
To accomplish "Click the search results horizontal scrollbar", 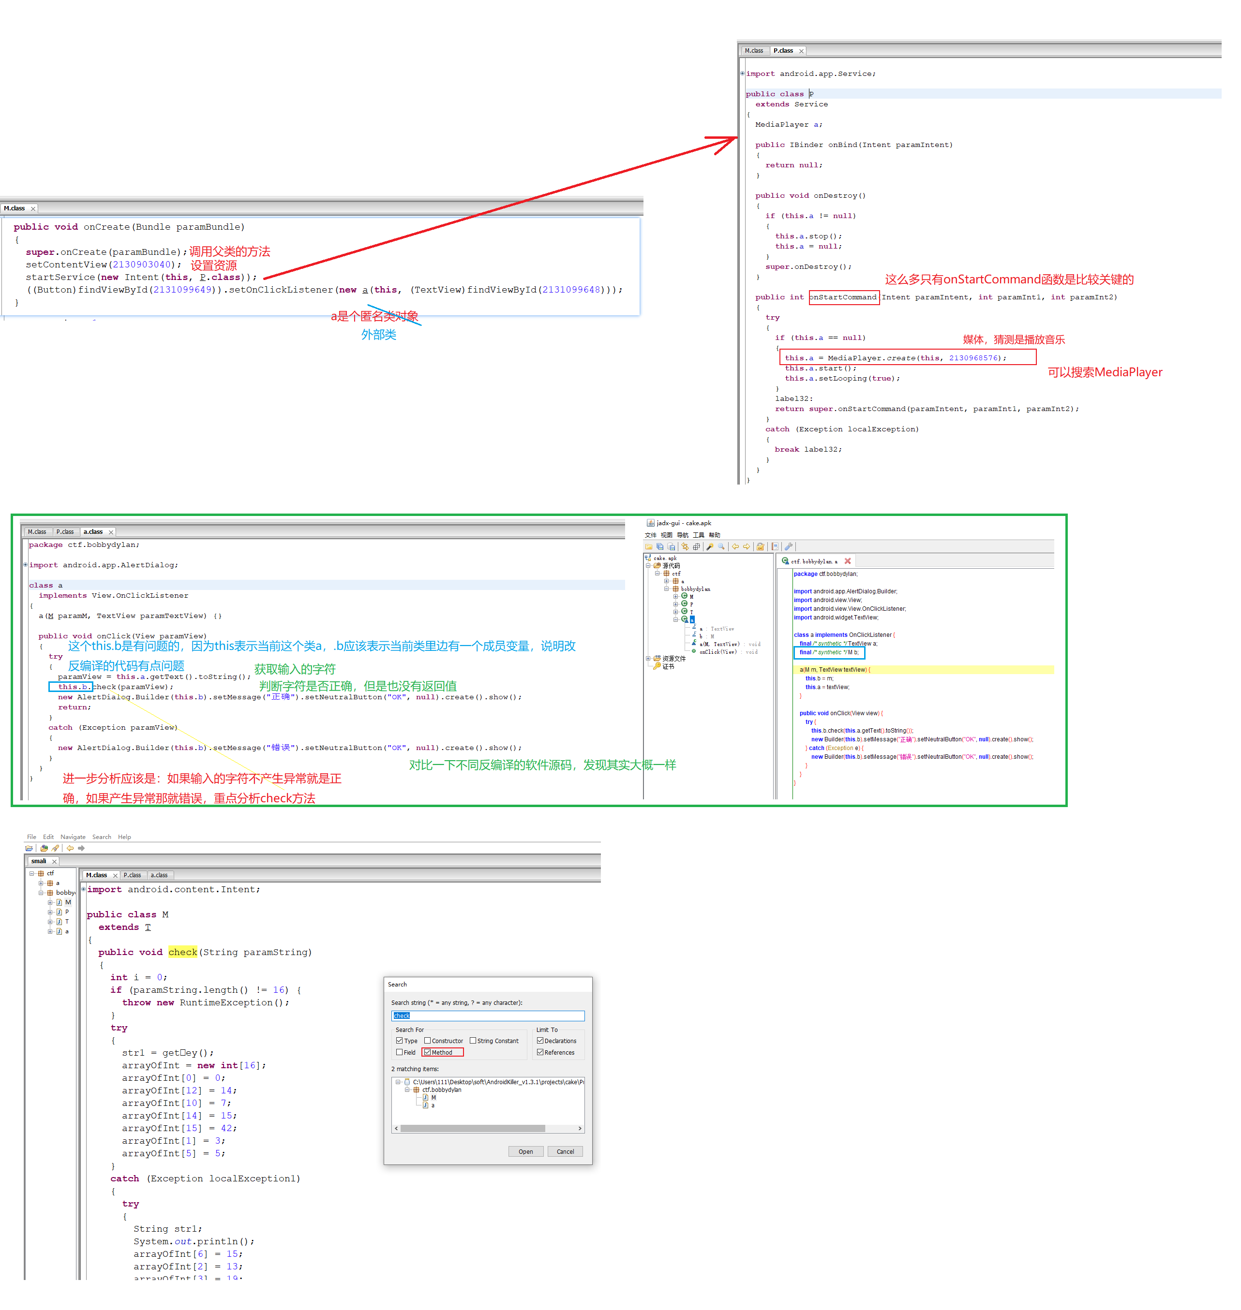I will tap(472, 1129).
